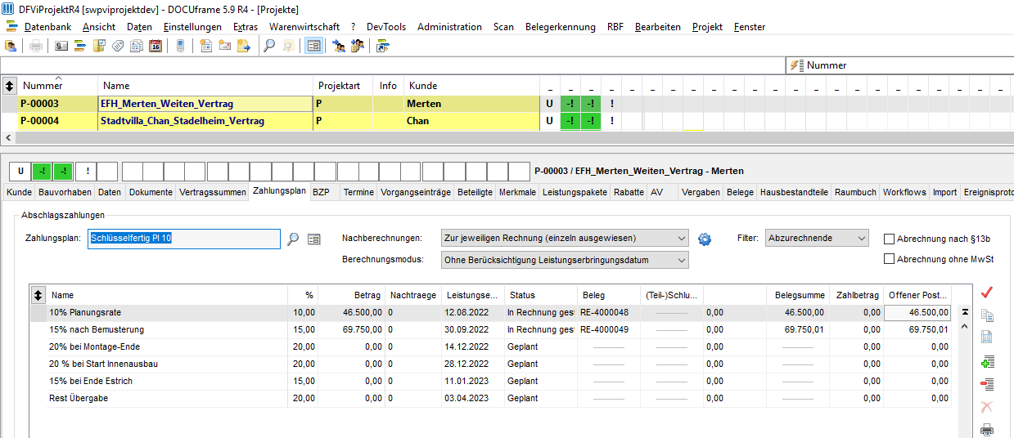
Task: Click the magnifier search icon in the toolbar
Action: coord(268,46)
